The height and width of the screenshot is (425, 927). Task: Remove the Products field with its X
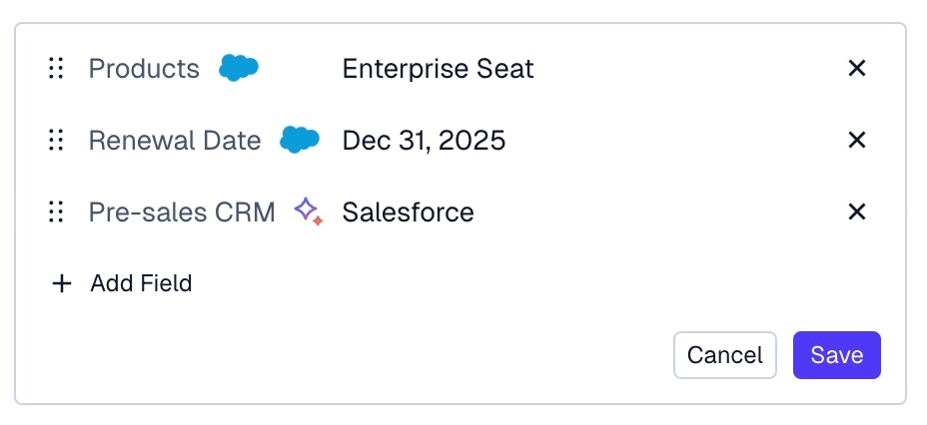click(x=856, y=68)
